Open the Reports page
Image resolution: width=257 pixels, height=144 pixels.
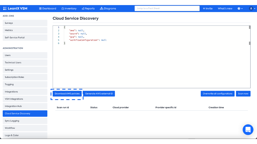pyautogui.click(x=88, y=9)
